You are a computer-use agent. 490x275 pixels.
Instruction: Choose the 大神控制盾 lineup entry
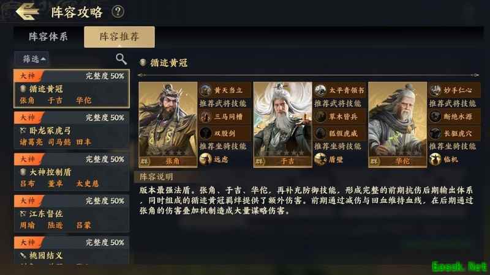click(72, 172)
